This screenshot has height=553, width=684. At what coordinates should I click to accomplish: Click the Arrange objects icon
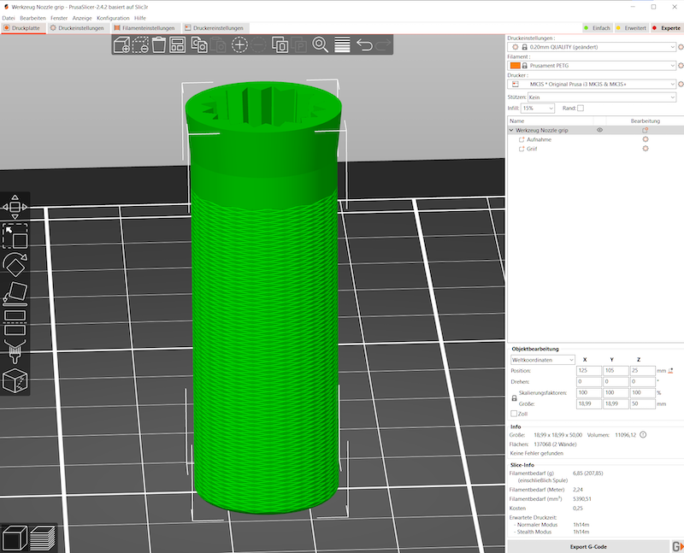click(178, 45)
